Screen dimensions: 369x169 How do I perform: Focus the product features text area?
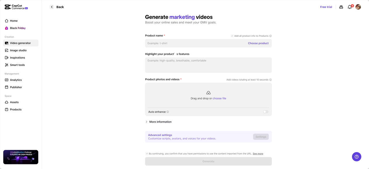[x=208, y=65]
